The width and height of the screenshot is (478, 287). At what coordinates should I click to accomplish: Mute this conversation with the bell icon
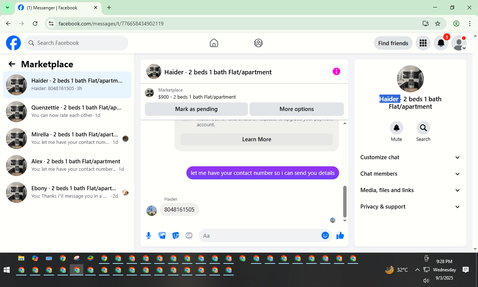pos(397,128)
